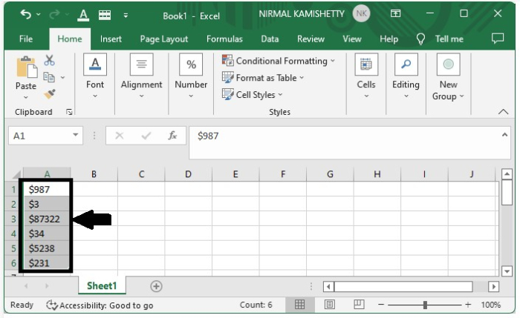The image size is (520, 318).
Task: Click the Paste clipboard icon
Action: 26,67
